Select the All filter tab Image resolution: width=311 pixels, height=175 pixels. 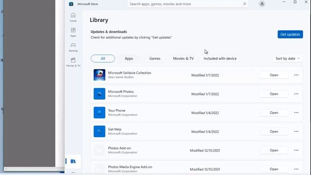pyautogui.click(x=103, y=58)
